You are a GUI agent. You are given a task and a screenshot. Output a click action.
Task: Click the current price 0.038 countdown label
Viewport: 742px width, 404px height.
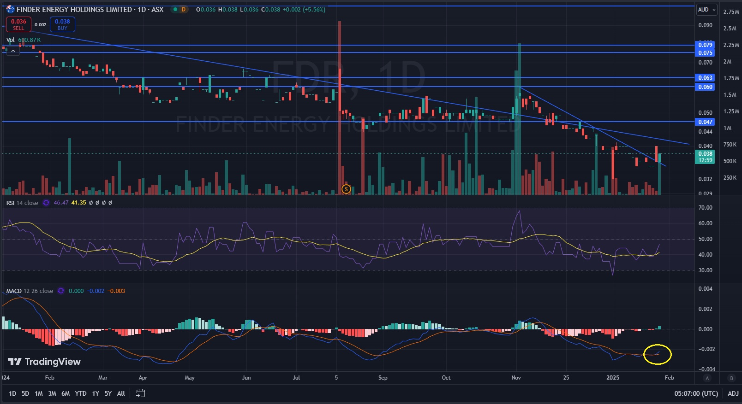(705, 157)
